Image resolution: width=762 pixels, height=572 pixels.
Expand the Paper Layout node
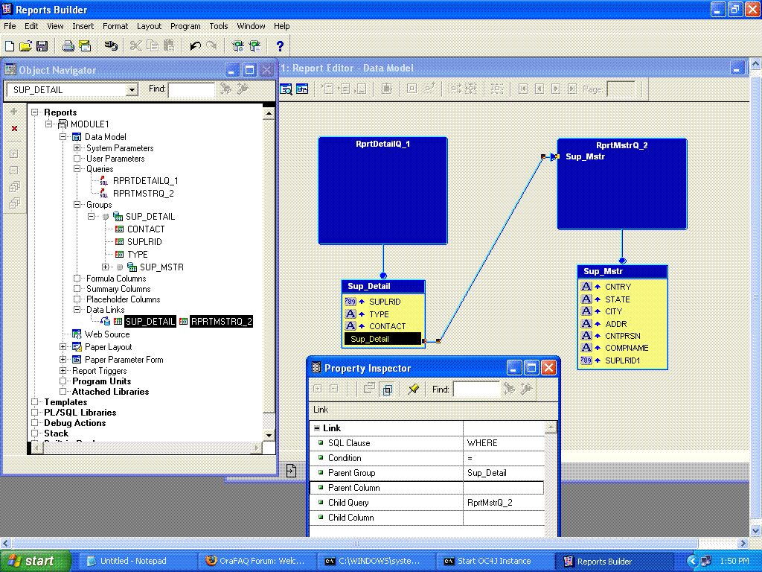63,347
